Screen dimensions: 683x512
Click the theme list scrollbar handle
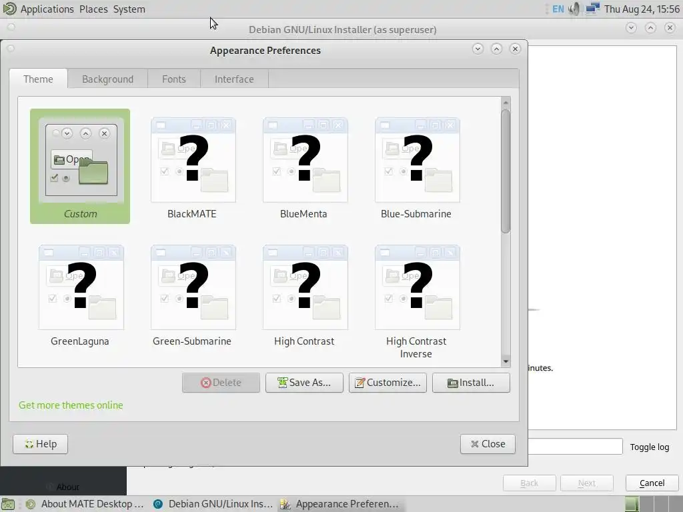pos(506,171)
